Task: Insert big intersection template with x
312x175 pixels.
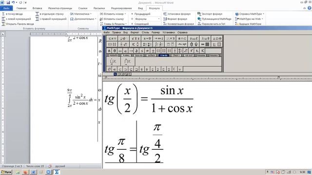Action: (128, 62)
